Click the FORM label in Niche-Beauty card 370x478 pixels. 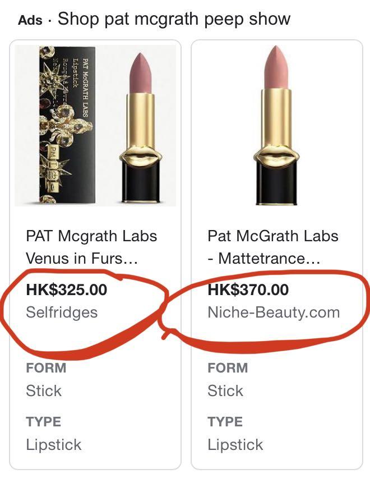click(x=228, y=367)
